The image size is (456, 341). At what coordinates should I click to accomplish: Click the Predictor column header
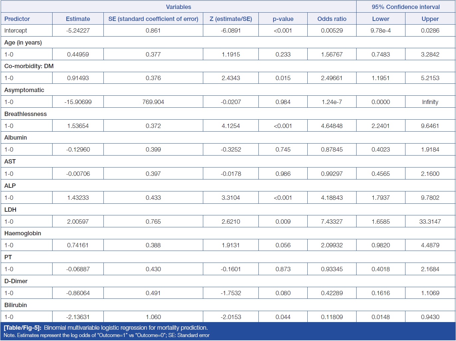point(17,19)
